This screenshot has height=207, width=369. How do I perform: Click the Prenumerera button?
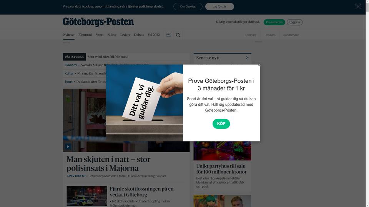274,22
